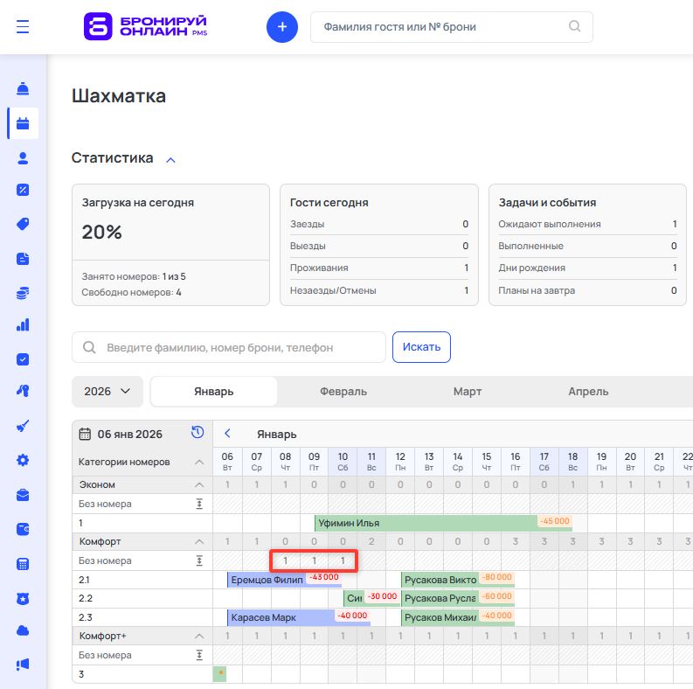Open the settings gear icon in sidebar
693x689 pixels.
coord(23,460)
